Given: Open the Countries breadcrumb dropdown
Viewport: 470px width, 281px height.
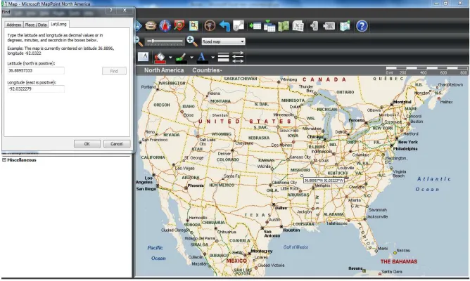Looking at the screenshot, I should (207, 70).
